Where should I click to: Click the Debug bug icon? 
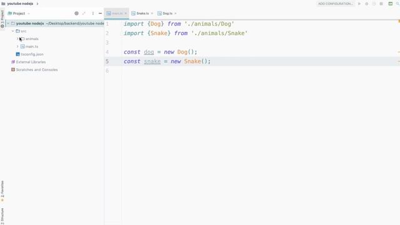(367, 4)
